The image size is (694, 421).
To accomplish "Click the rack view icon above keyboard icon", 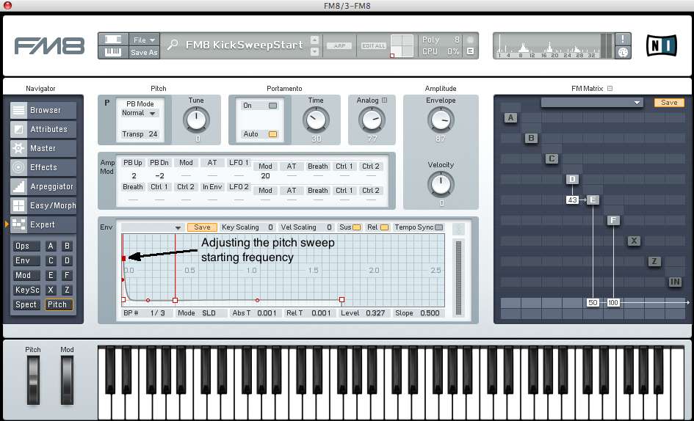I will pyautogui.click(x=113, y=39).
